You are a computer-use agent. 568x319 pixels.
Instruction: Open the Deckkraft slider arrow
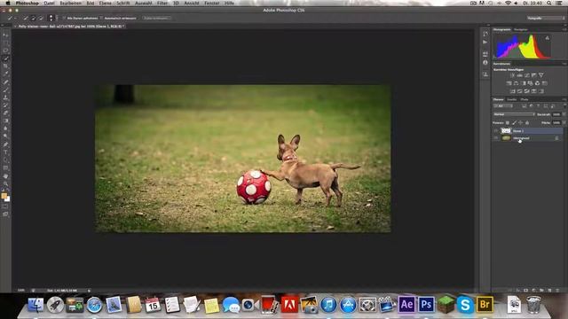tap(564, 114)
